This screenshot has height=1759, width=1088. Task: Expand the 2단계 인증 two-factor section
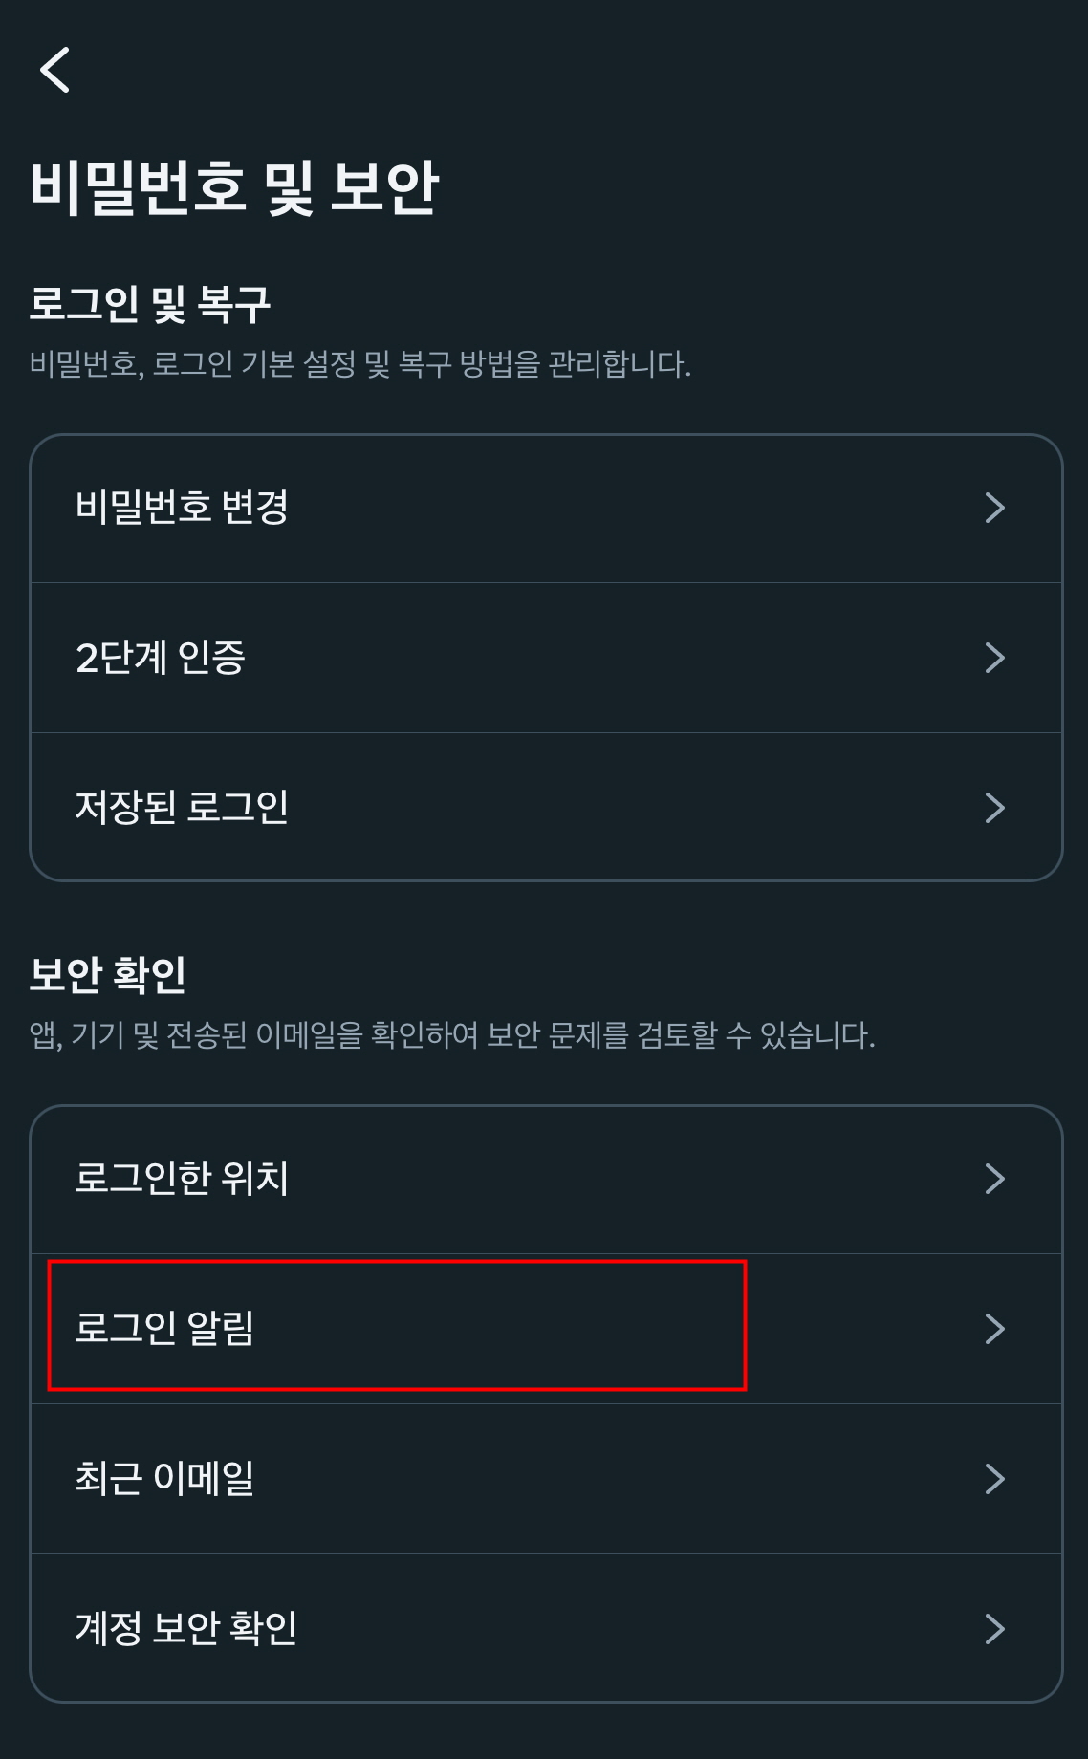point(382,657)
